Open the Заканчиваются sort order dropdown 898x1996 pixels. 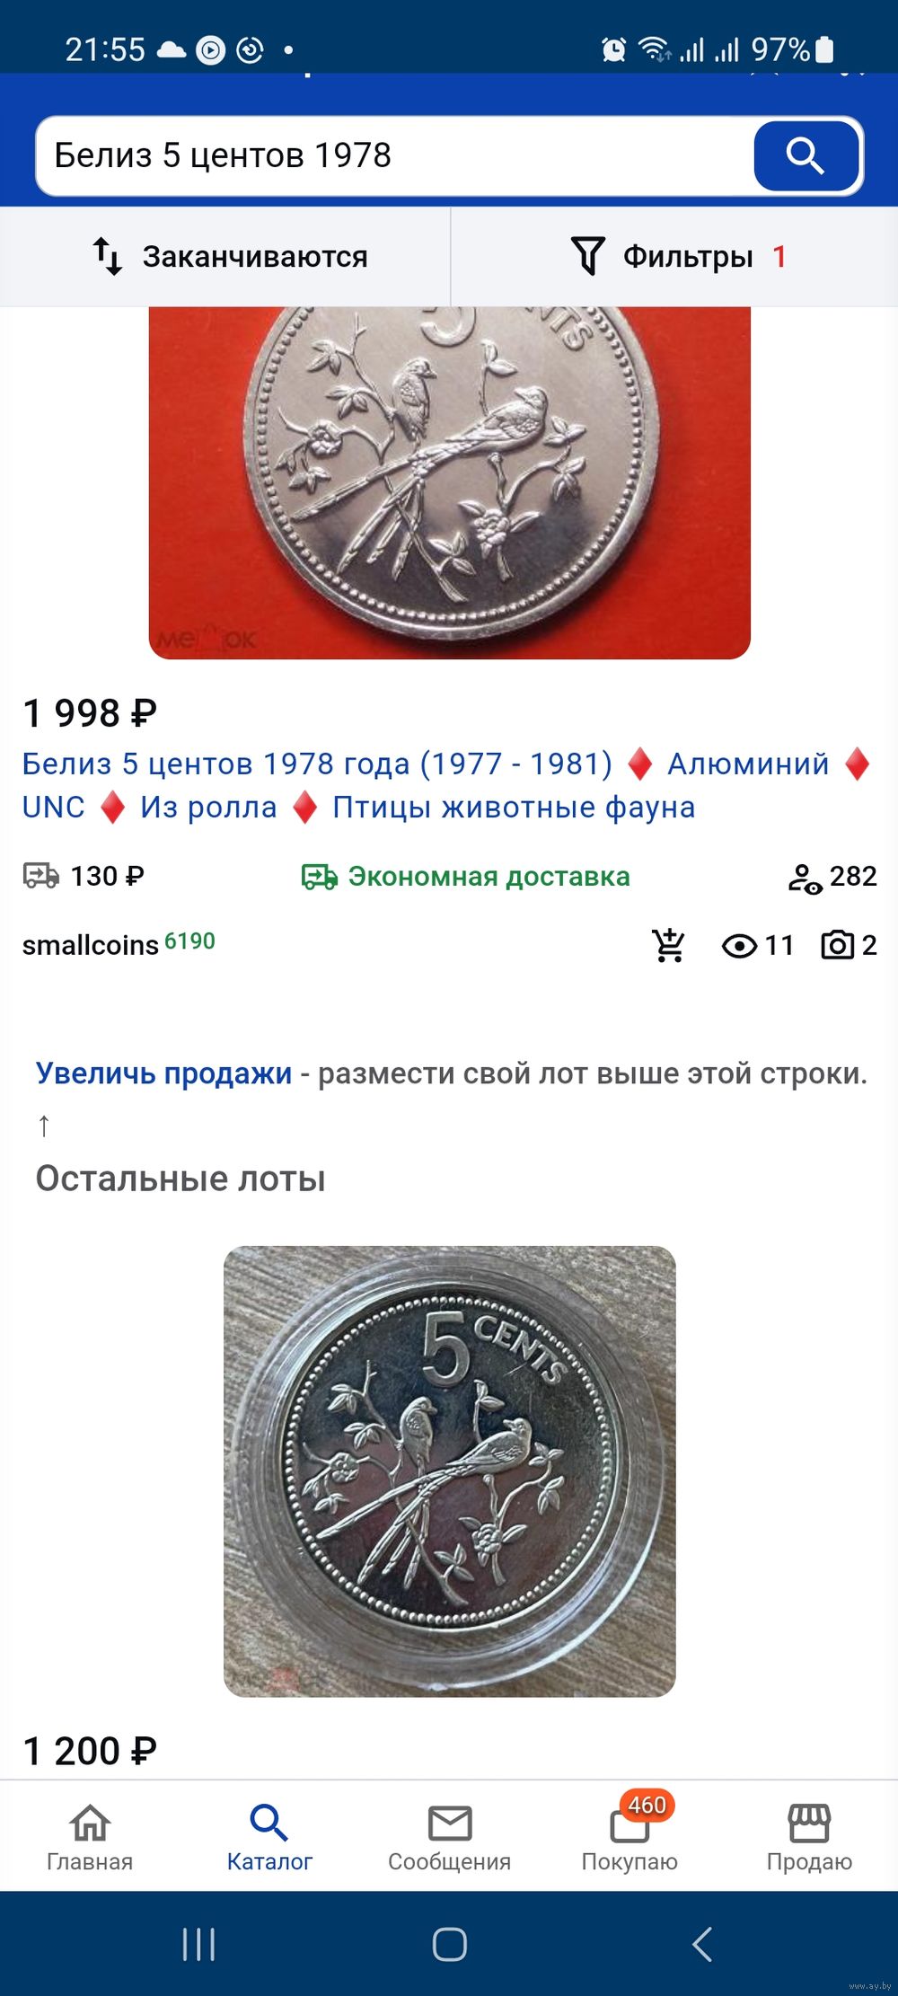tap(224, 257)
